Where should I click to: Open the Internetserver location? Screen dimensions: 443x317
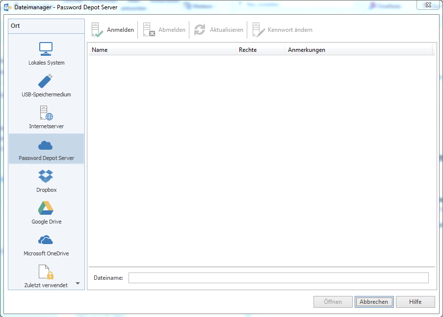click(46, 117)
